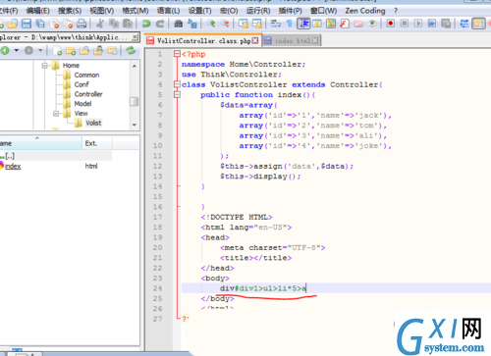491x356 pixels.
Task: Open Explorer back history dropdown arrow
Action: point(16,50)
